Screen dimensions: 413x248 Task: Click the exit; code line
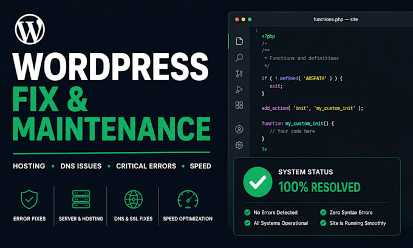tap(276, 86)
